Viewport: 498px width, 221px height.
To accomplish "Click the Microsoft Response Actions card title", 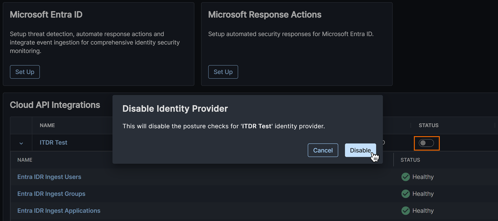I will click(265, 15).
